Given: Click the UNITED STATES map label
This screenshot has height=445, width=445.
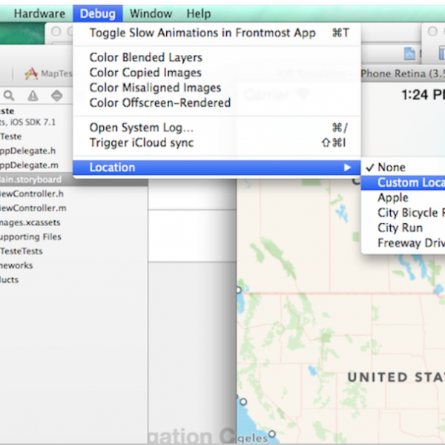Looking at the screenshot, I should pos(396,378).
